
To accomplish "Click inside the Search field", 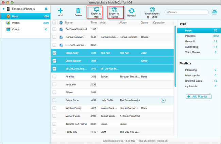I will click(186, 12).
